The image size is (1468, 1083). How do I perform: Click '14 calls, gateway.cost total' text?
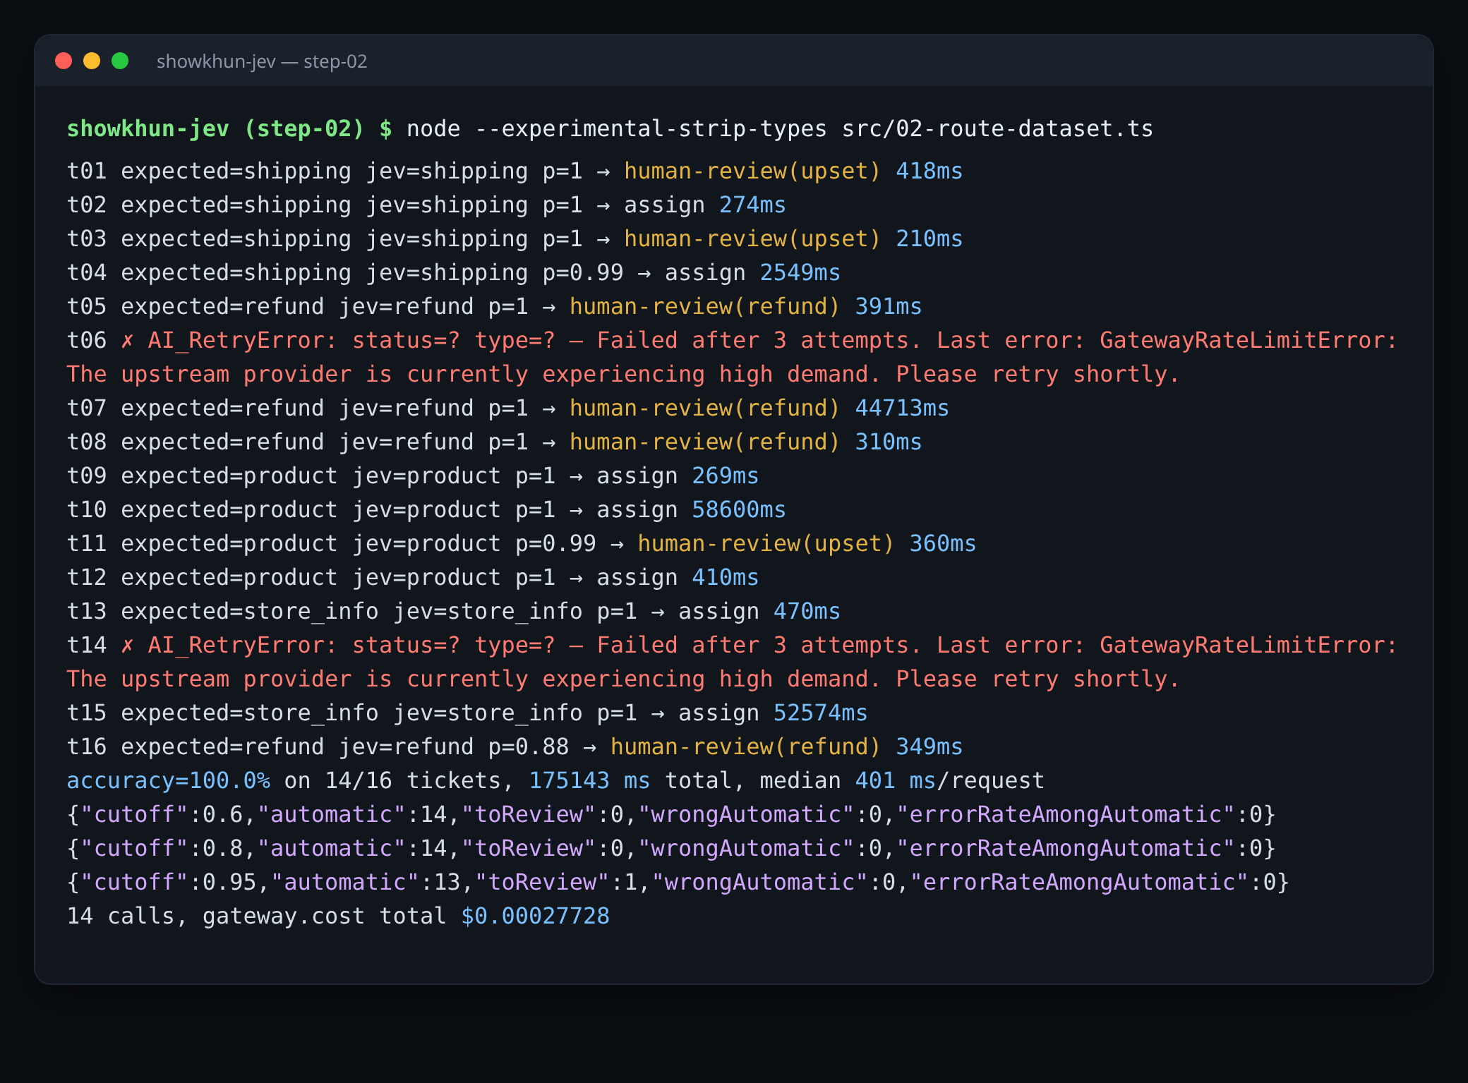[x=257, y=916]
